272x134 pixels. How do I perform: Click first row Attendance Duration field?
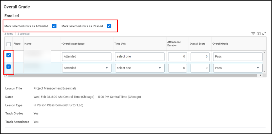(177, 57)
